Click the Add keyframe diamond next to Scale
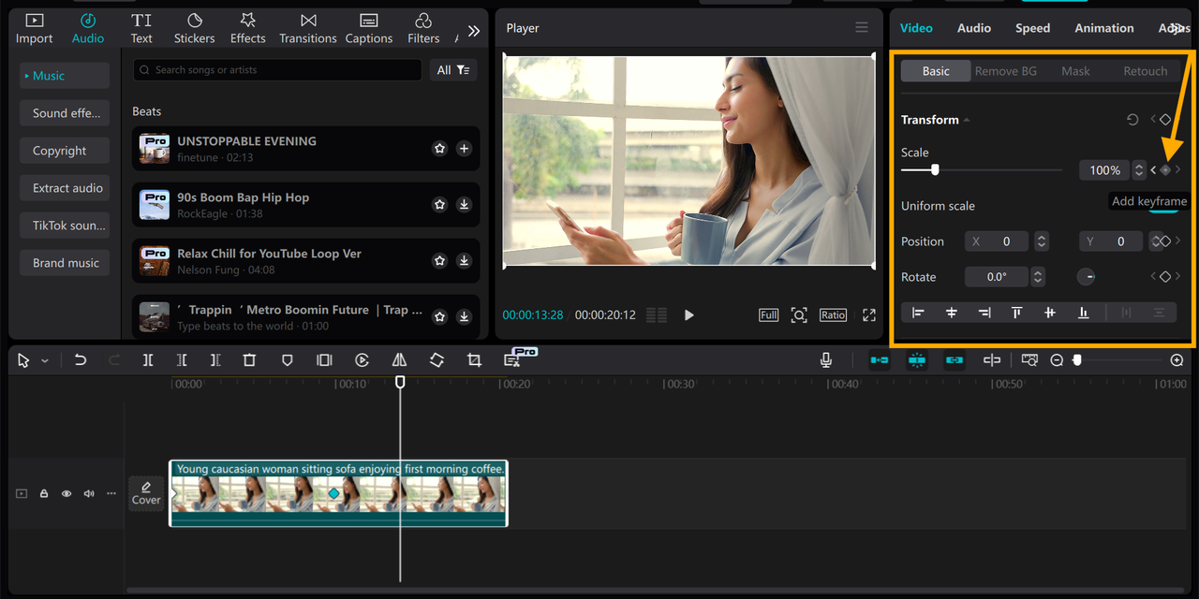The image size is (1199, 599). (1164, 169)
